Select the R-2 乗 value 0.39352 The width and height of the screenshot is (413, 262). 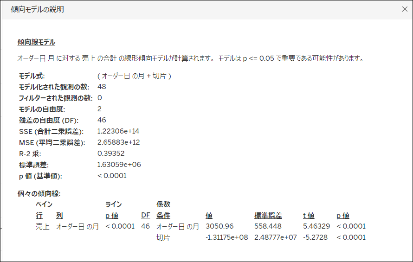(x=111, y=153)
